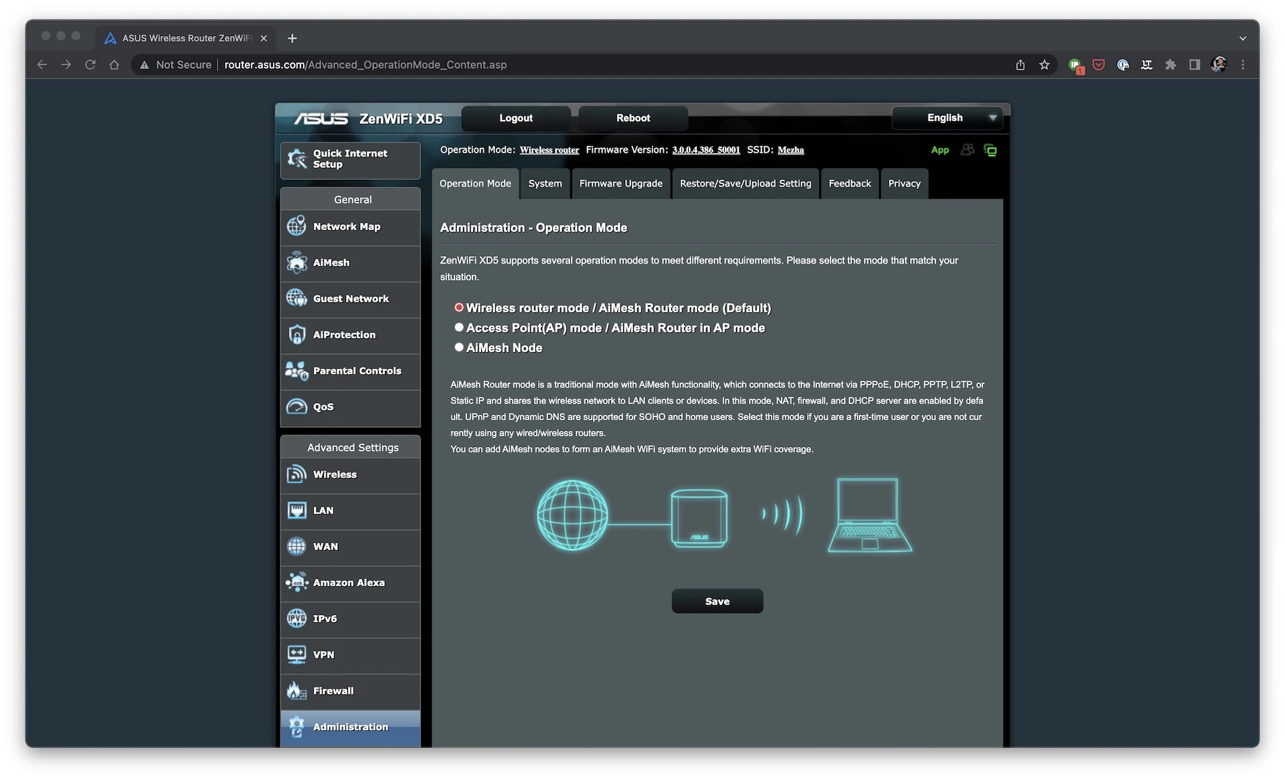Open Amazon Alexa settings
Screen dimensions: 1285x779
click(x=350, y=583)
